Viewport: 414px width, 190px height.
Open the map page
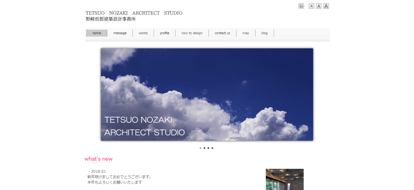(246, 33)
